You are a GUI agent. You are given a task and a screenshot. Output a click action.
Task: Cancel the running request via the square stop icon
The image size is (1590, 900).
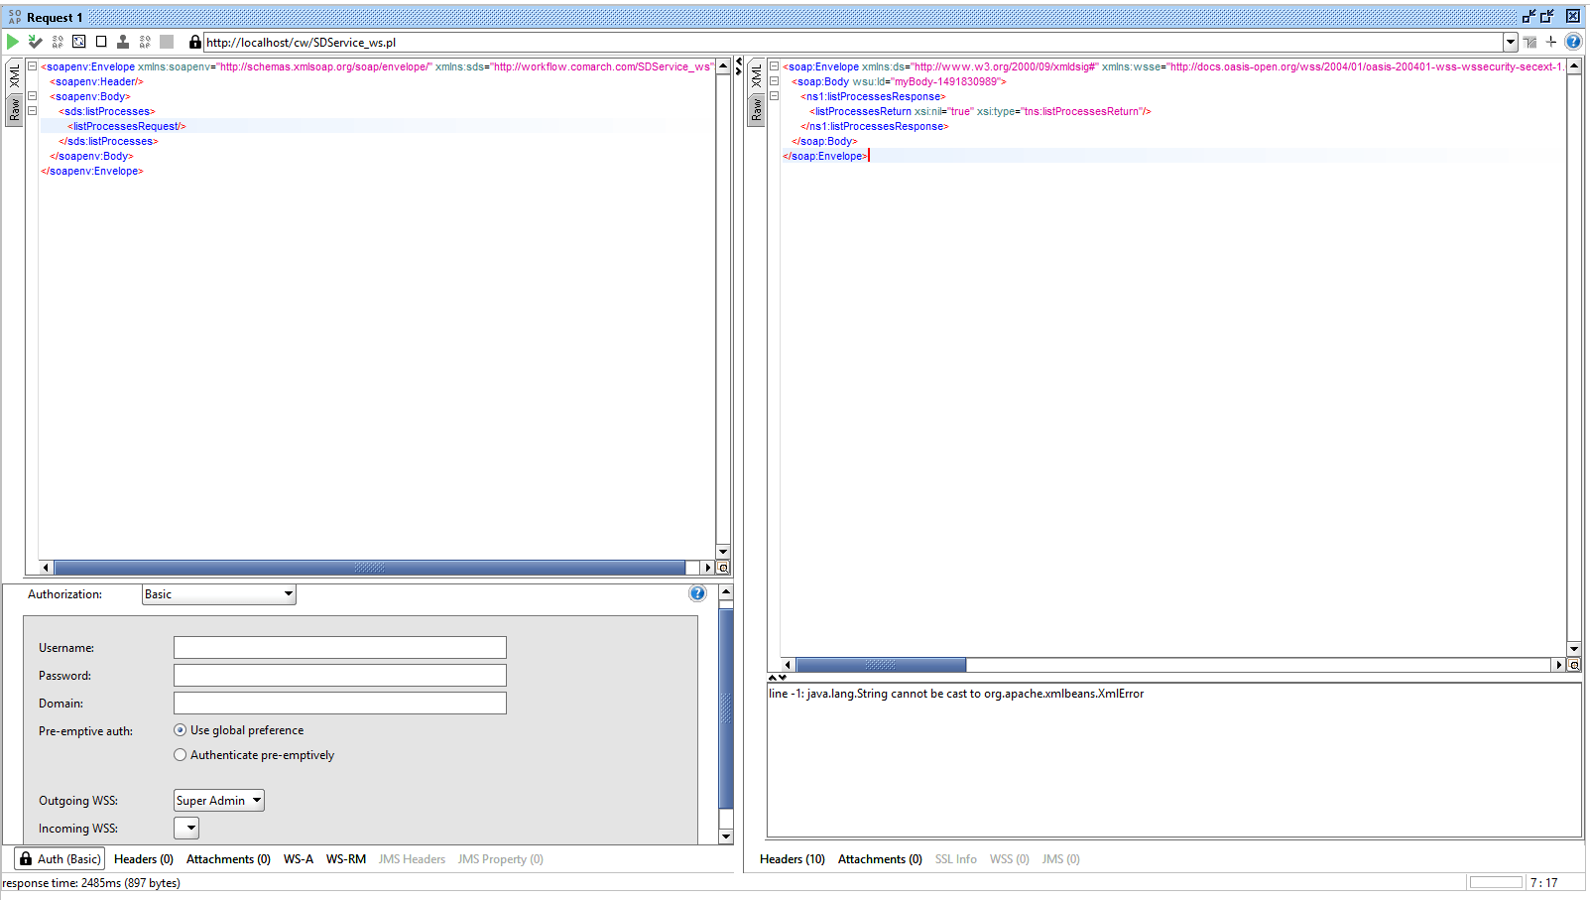pyautogui.click(x=100, y=41)
